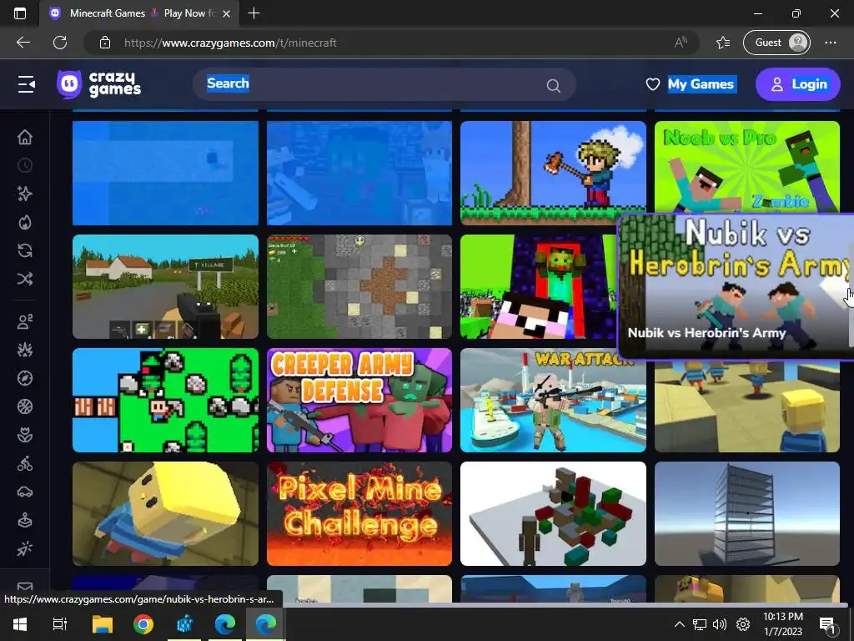The image size is (854, 641).
Task: Open the lumberjack with axe game thumbnail
Action: tap(554, 173)
